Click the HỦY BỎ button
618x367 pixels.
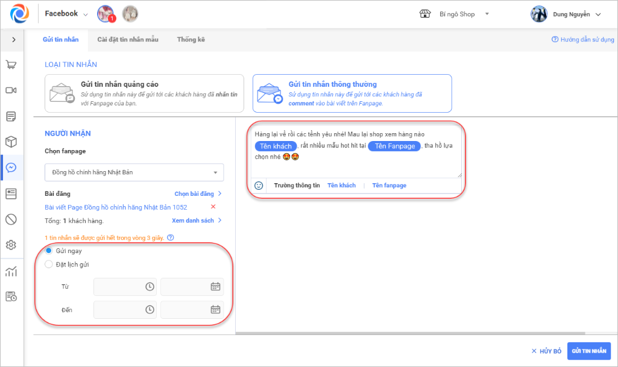(546, 351)
